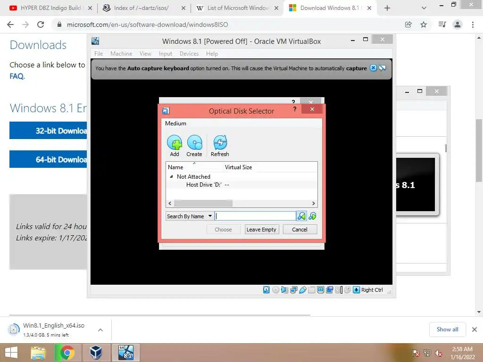Image resolution: width=483 pixels, height=362 pixels.
Task: Bookmark this page with star icon
Action: (x=424, y=25)
